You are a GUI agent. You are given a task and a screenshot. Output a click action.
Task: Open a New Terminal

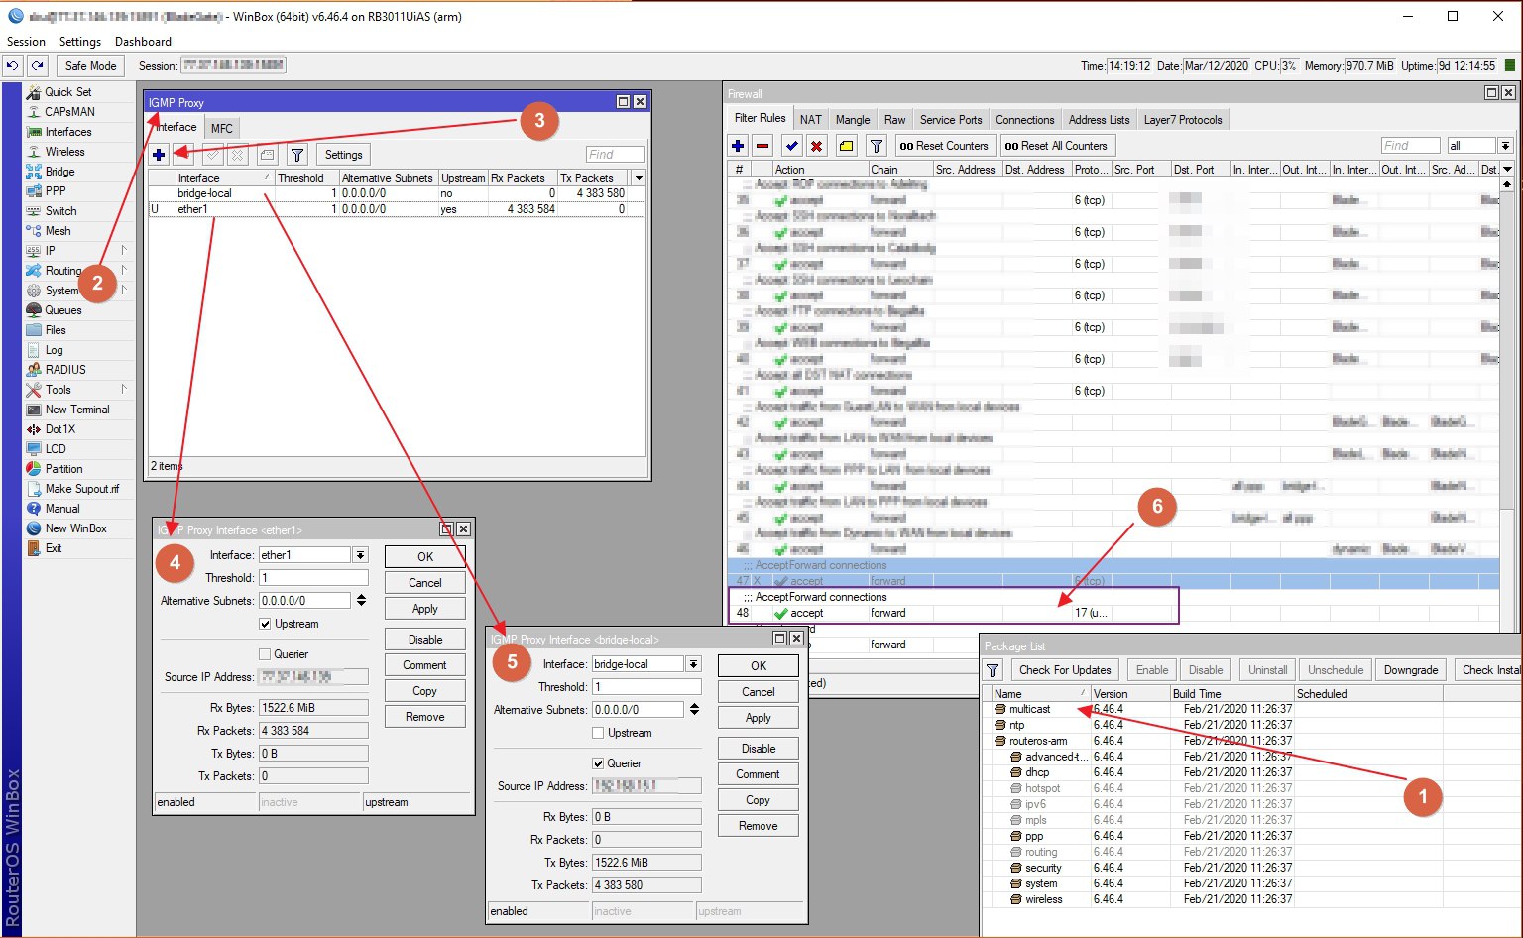tap(77, 410)
